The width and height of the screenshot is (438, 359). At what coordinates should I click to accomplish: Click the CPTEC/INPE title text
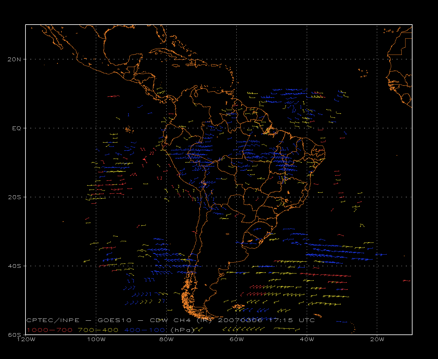(x=53, y=320)
